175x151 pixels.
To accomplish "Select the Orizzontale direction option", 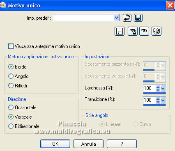I will click(x=11, y=108).
